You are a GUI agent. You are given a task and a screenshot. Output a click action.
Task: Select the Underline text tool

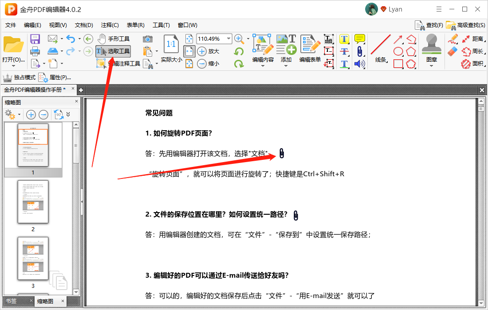(x=344, y=64)
